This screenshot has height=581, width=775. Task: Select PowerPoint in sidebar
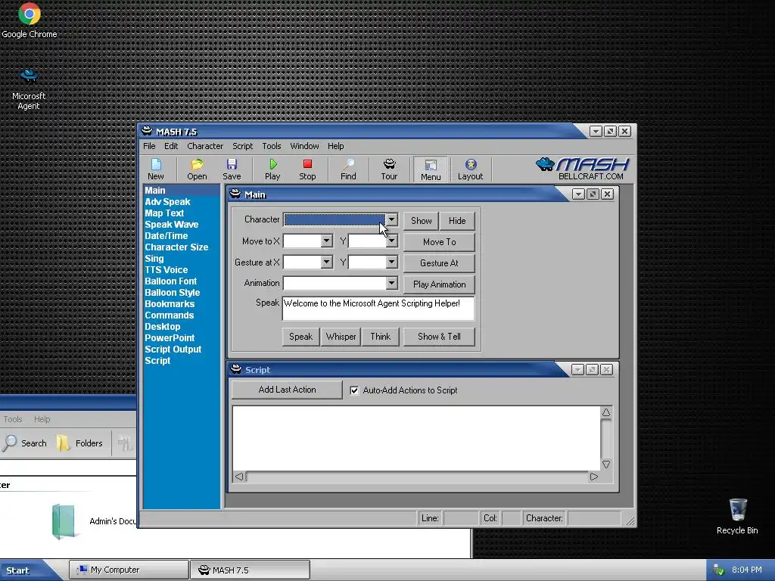[170, 338]
